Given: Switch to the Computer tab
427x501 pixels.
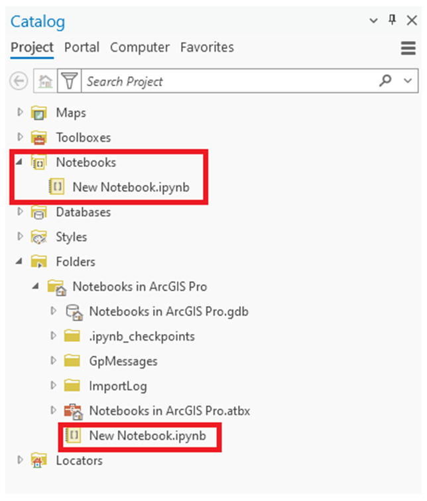Looking at the screenshot, I should pyautogui.click(x=140, y=47).
